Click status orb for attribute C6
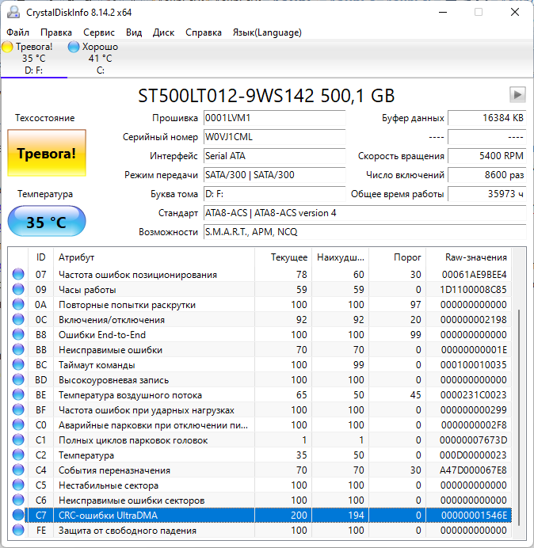 coord(18,500)
